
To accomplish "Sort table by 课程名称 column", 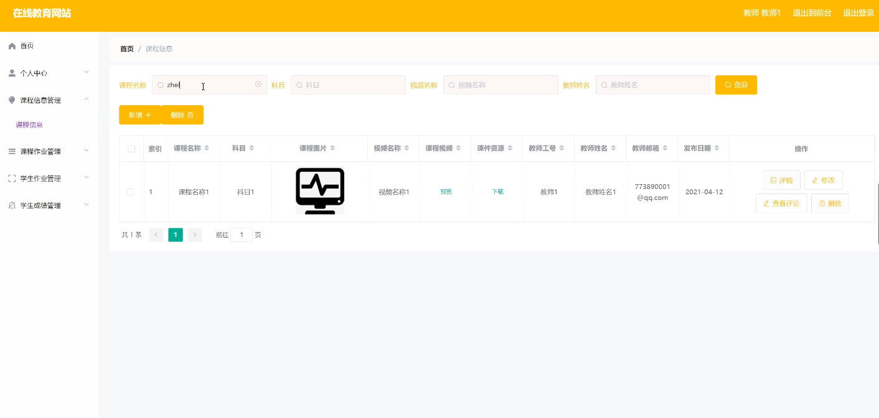I will [207, 149].
